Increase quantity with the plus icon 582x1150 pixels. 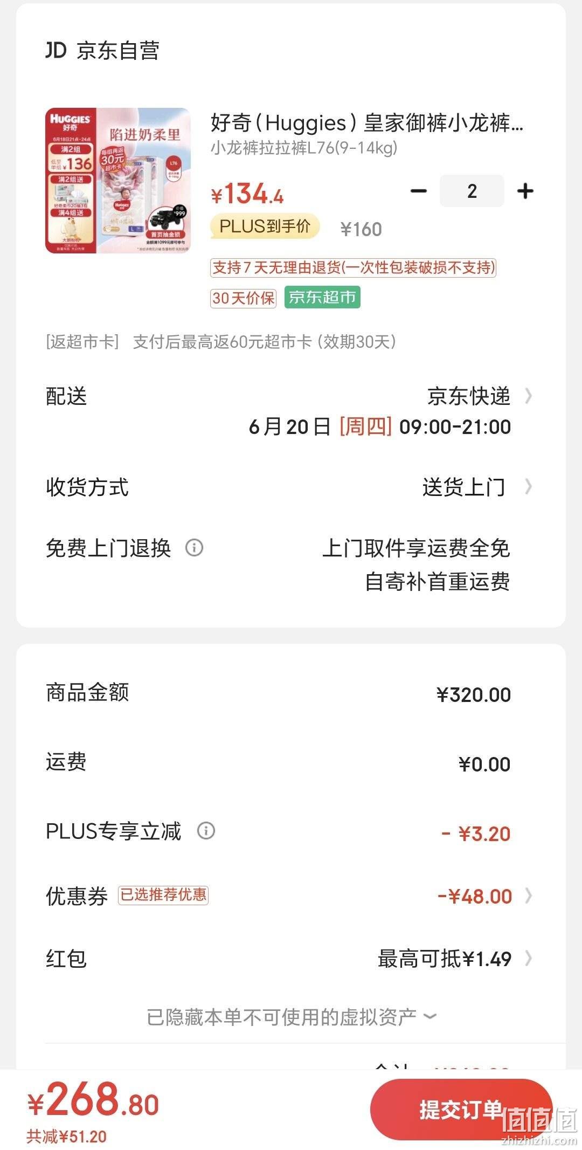point(525,191)
